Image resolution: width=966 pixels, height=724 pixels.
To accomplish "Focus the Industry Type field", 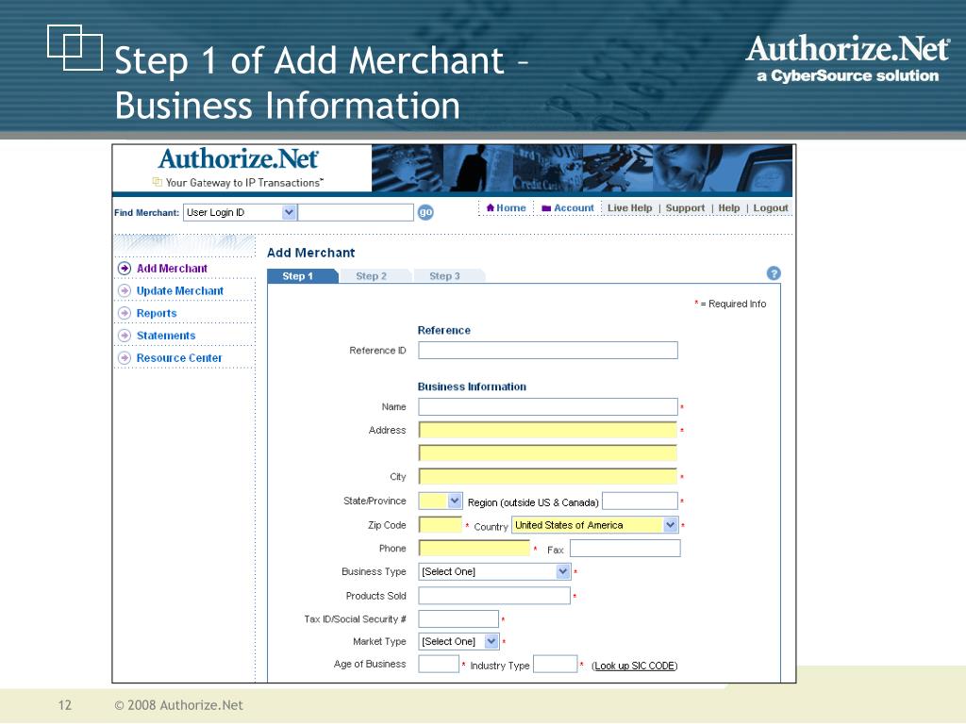I will click(555, 665).
